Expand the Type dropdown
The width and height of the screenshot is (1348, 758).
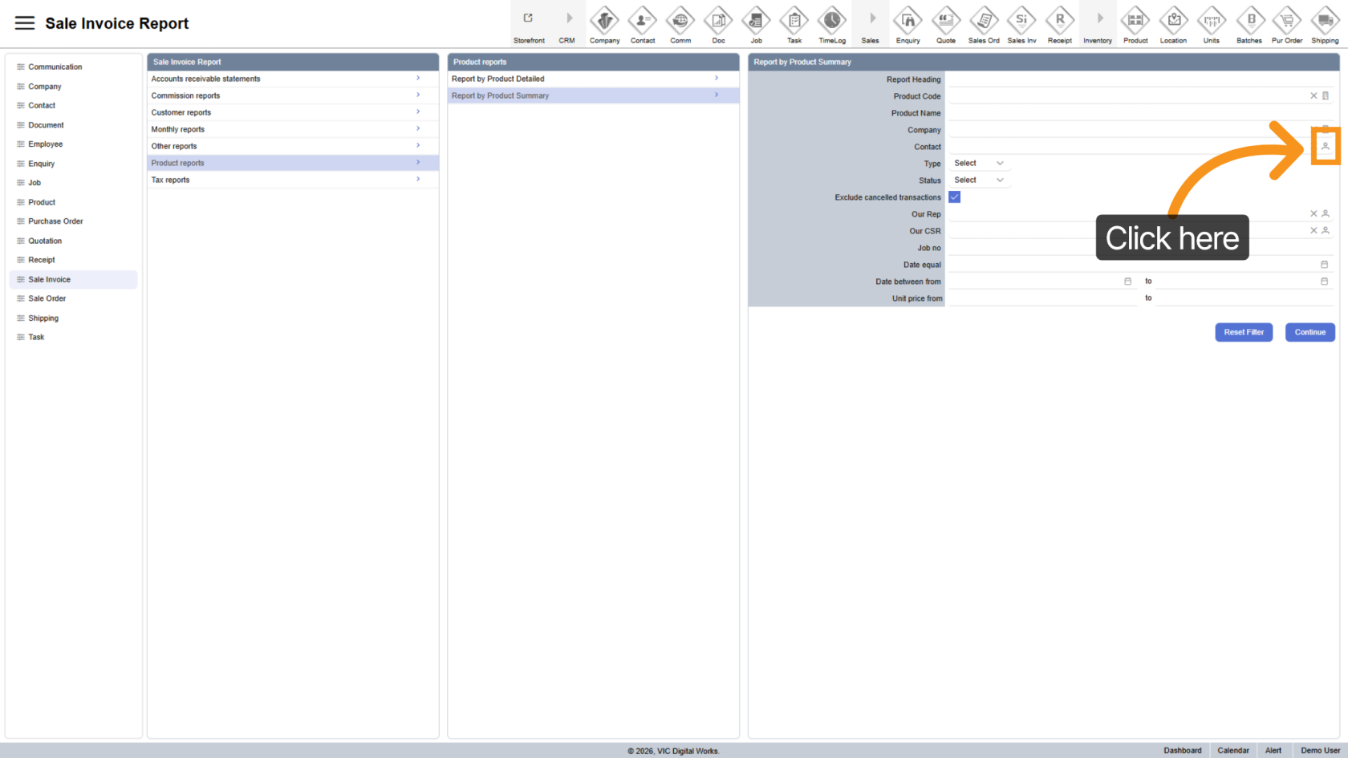(978, 164)
